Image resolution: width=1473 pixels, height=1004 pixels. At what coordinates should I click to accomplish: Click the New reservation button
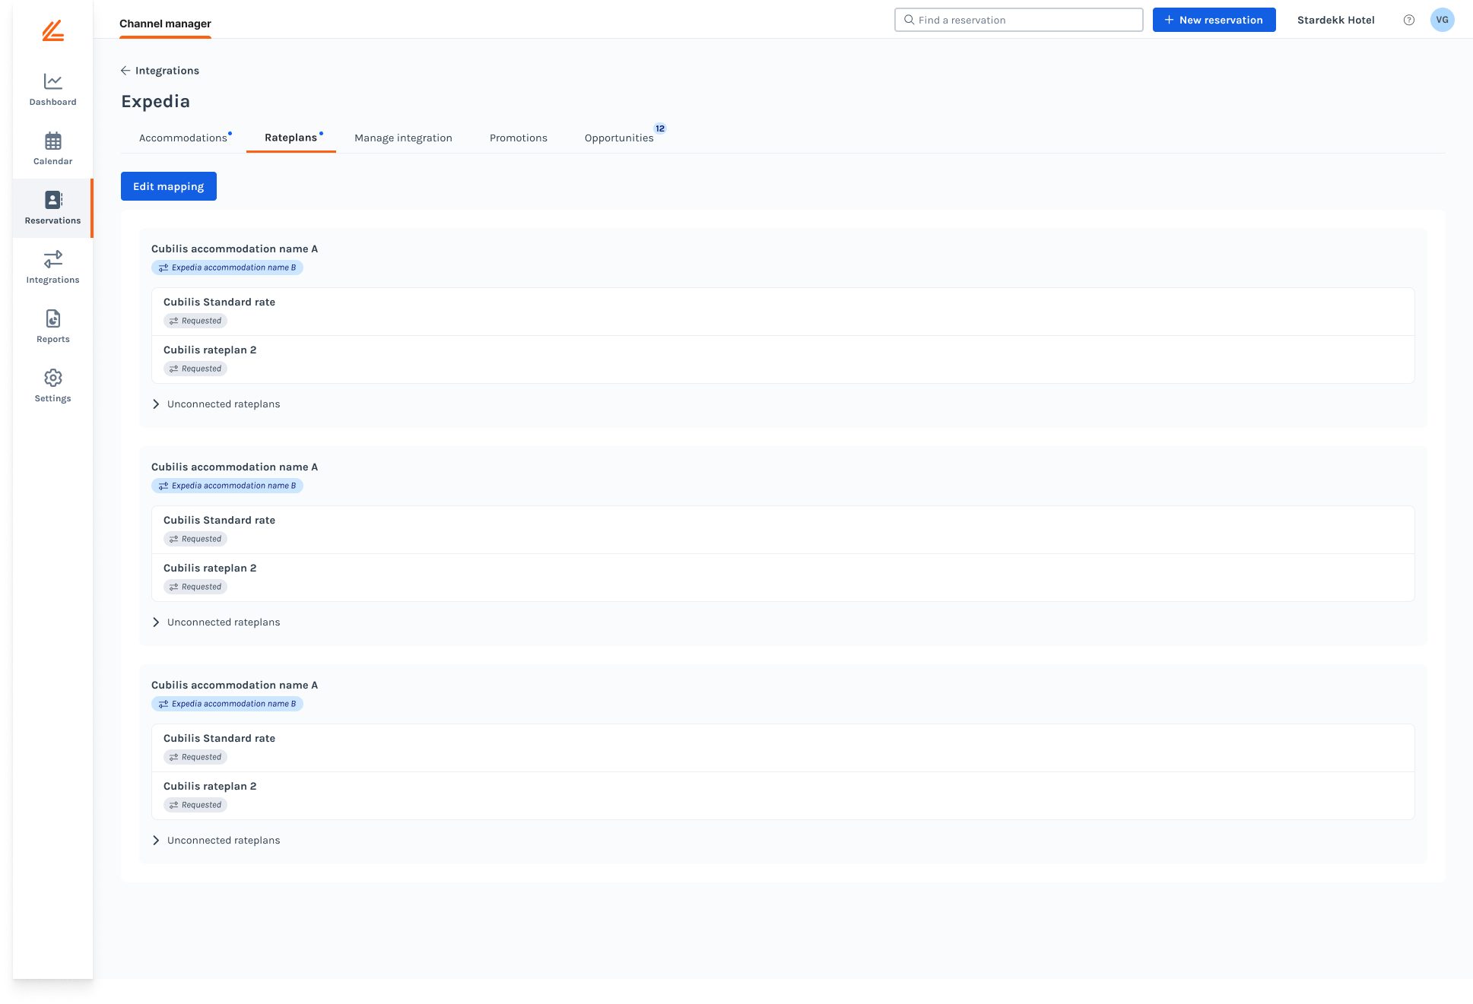(1214, 21)
